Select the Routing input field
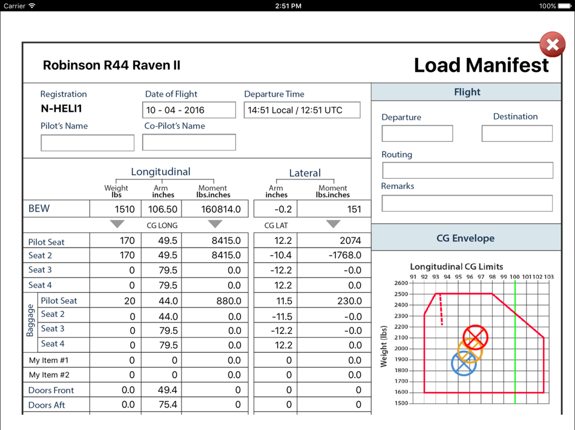This screenshot has height=430, width=575. pyautogui.click(x=467, y=170)
